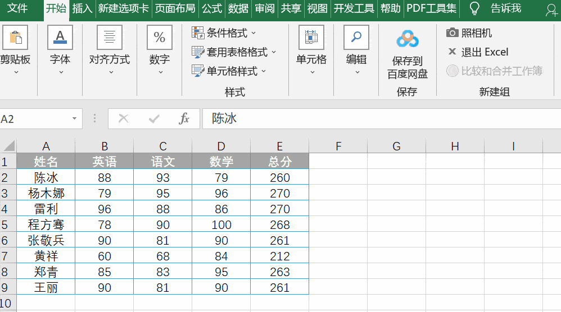Click cell with total 268
This screenshot has height=312, width=561.
280,224
